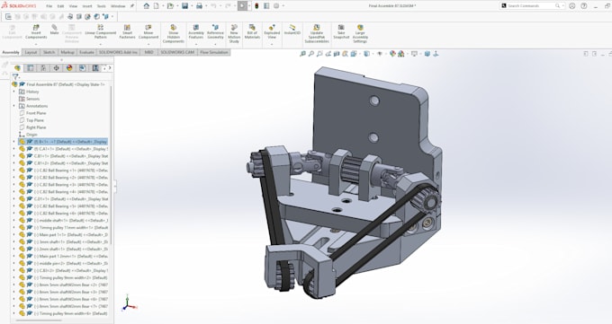The height and width of the screenshot is (324, 612).
Task: Click the Insert Components tool
Action: [x=36, y=32]
